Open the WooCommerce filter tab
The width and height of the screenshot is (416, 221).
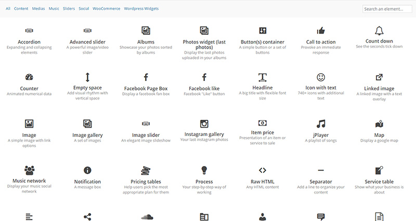(x=107, y=9)
